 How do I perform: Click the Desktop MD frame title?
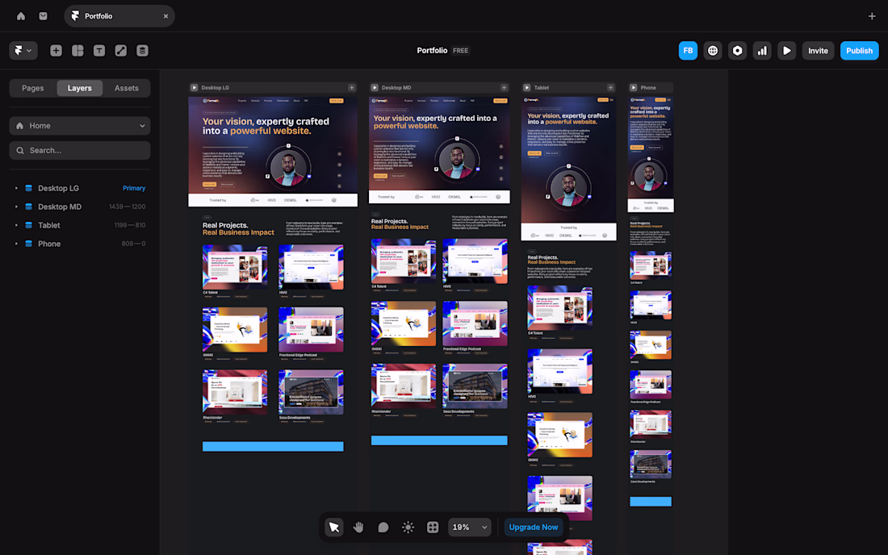click(x=396, y=88)
